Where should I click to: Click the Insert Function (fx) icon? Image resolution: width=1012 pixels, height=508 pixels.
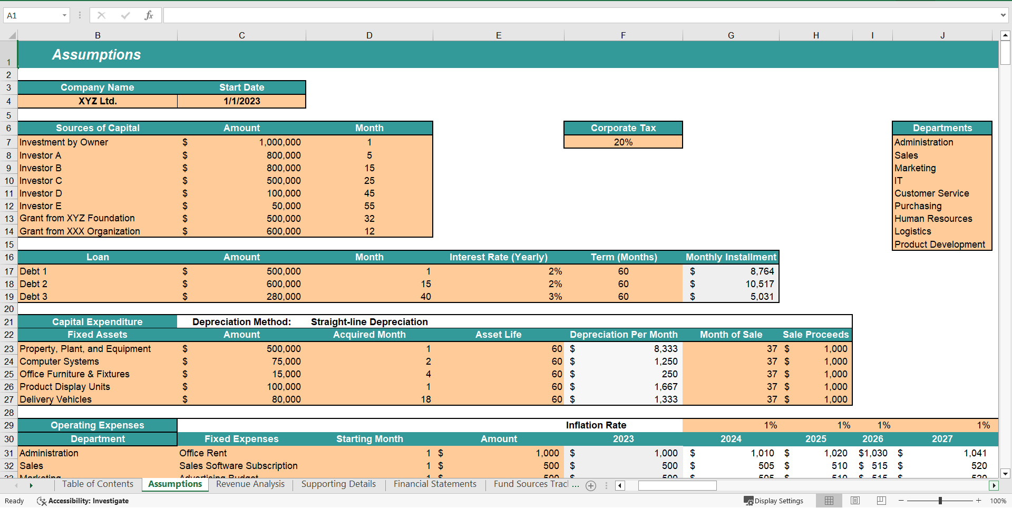149,15
